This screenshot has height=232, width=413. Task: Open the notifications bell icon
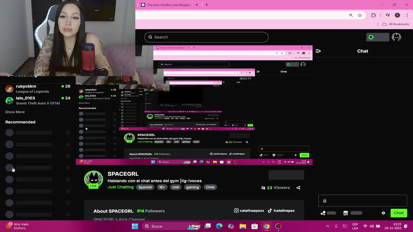(406, 226)
